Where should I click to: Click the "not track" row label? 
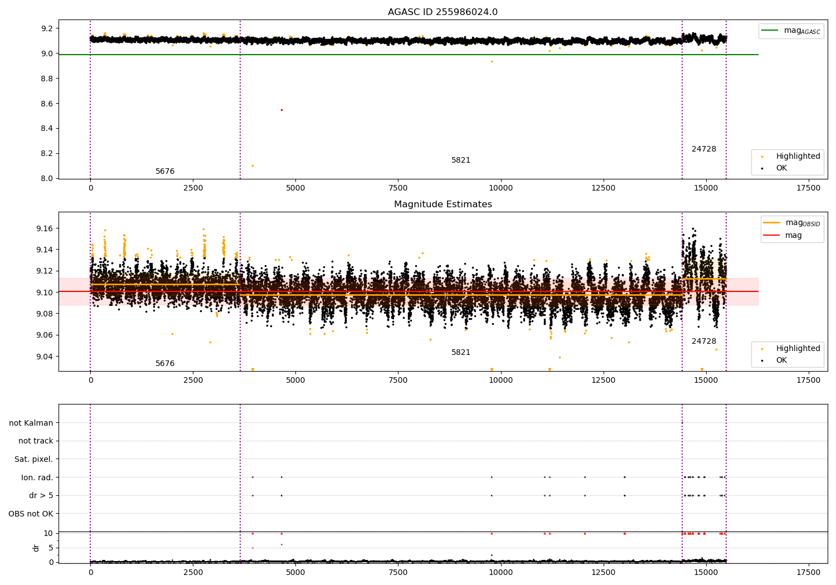pos(36,441)
